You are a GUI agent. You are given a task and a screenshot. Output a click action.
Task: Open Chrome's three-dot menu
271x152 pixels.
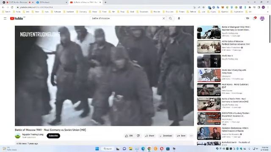[268, 7]
